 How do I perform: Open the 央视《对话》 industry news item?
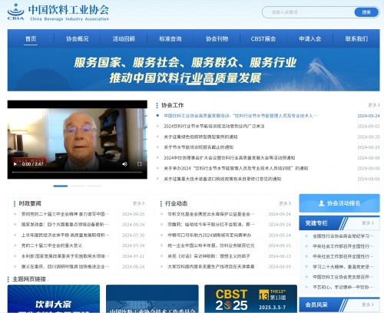209,256
